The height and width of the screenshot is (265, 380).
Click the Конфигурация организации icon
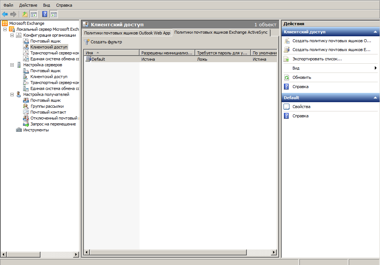click(19, 35)
